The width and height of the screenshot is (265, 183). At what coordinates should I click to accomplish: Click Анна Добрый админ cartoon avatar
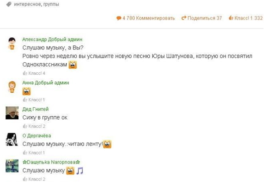(12, 87)
